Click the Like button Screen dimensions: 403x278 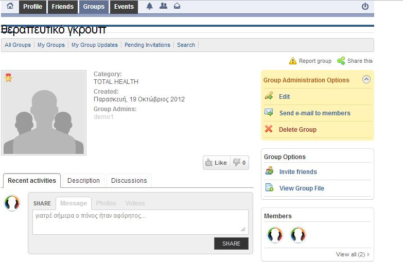216,163
